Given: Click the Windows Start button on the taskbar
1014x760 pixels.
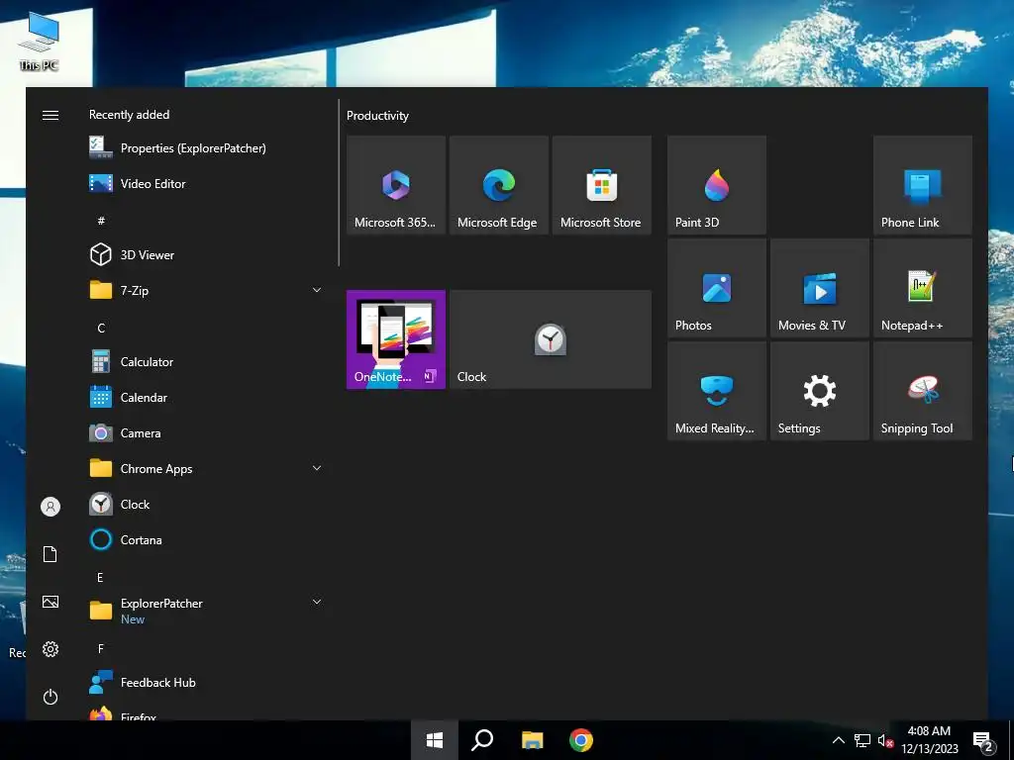Looking at the screenshot, I should click(435, 740).
